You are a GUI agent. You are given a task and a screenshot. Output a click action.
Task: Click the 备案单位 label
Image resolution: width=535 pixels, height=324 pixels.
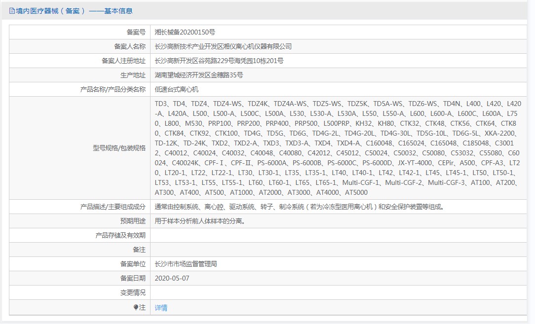pyautogui.click(x=133, y=264)
